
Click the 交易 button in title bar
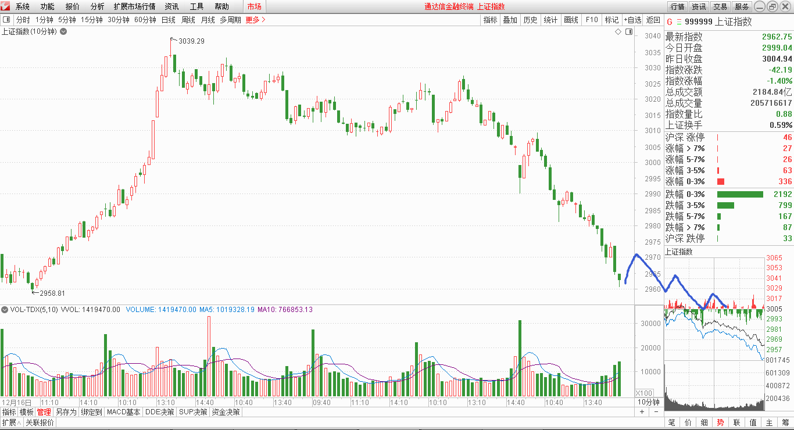(x=720, y=6)
